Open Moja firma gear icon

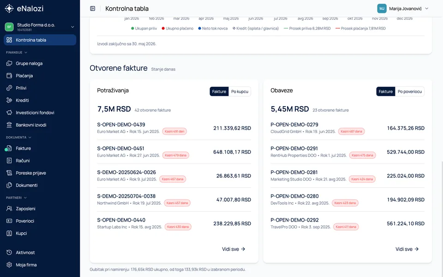9,265
